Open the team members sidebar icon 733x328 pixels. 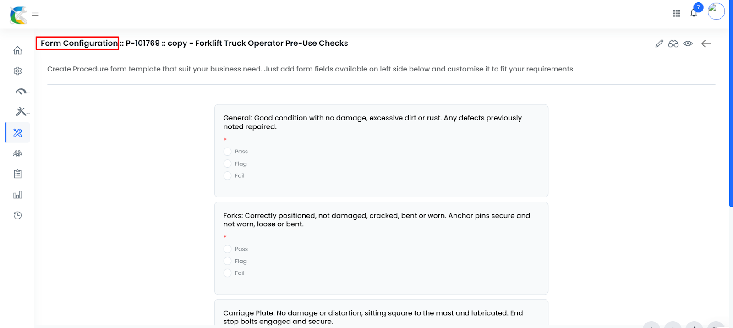click(x=17, y=153)
